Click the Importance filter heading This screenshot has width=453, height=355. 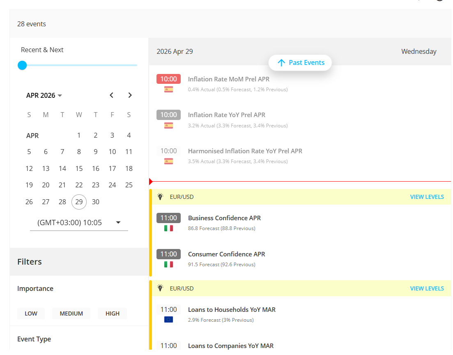[35, 288]
